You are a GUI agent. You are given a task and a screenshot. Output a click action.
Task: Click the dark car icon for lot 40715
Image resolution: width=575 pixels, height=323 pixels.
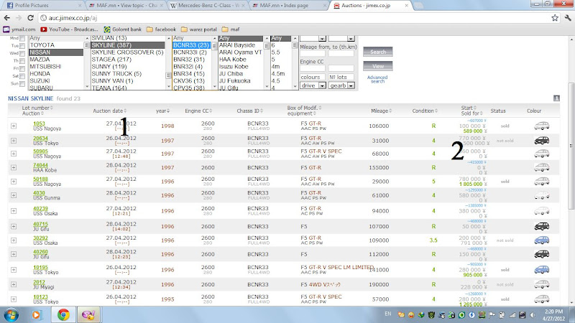(x=542, y=226)
